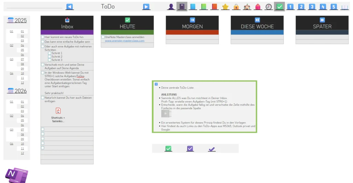
Task: Open the house icon in top bar
Action: [247, 7]
